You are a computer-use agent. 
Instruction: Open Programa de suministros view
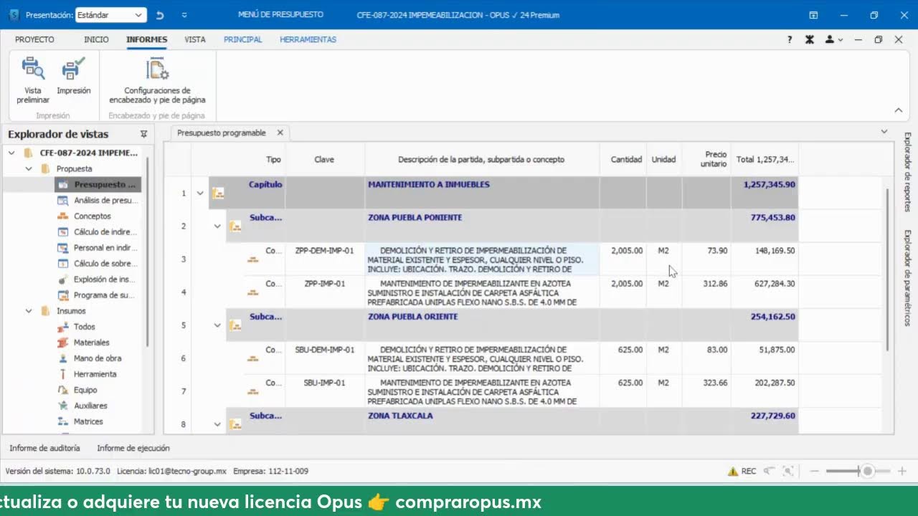(97, 295)
